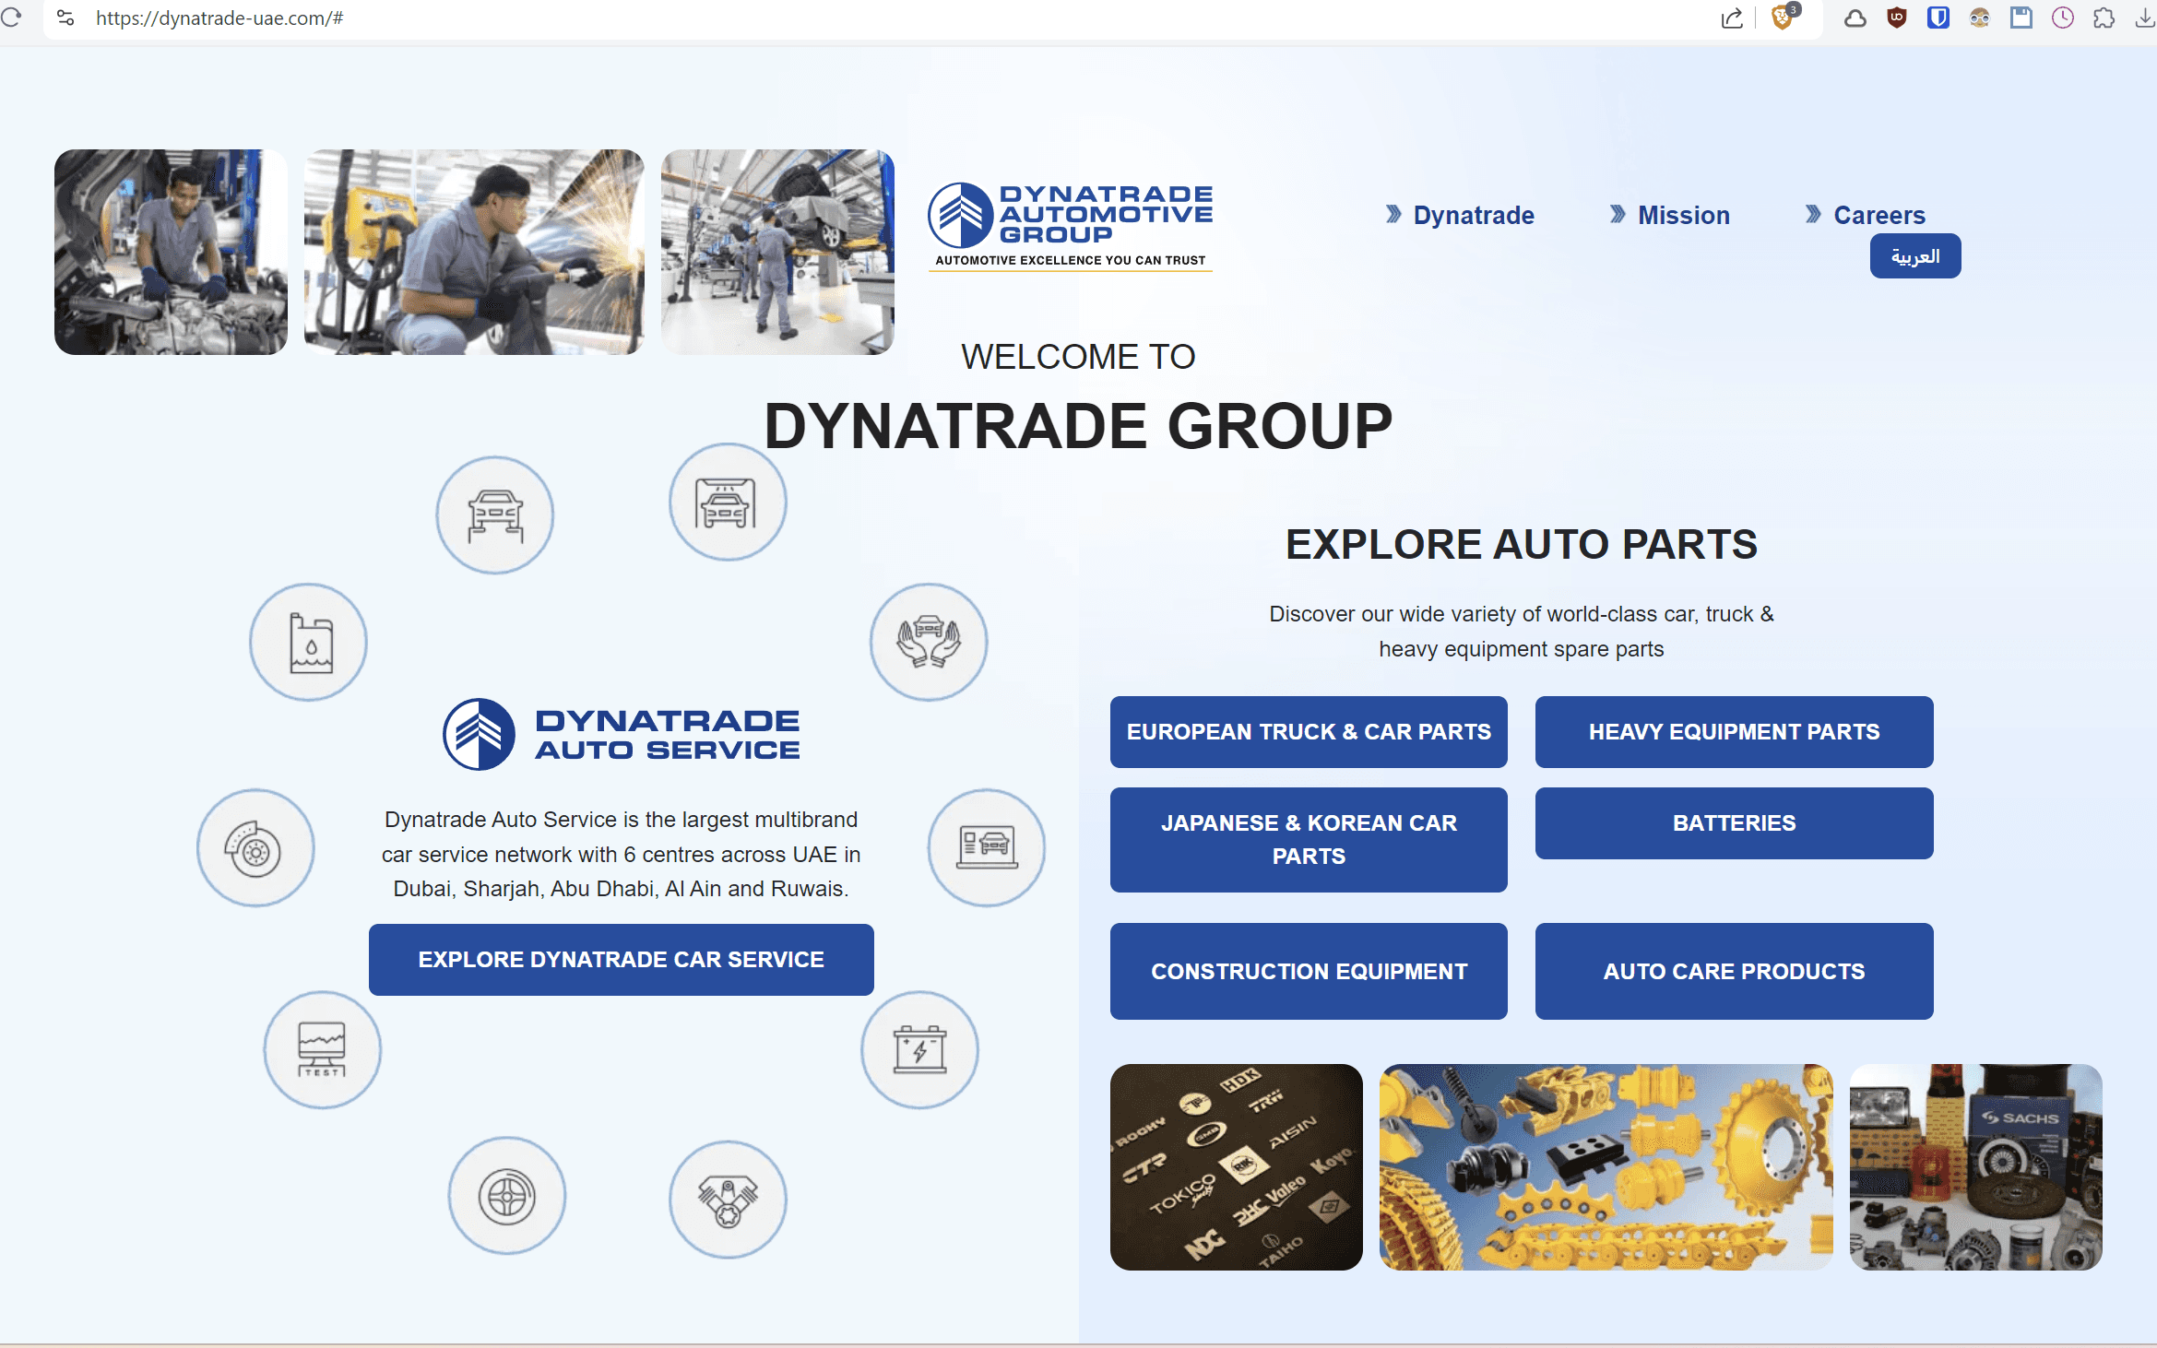Image resolution: width=2157 pixels, height=1348 pixels.
Task: Click the Dynatrade Group welcome heading
Action: point(1078,426)
